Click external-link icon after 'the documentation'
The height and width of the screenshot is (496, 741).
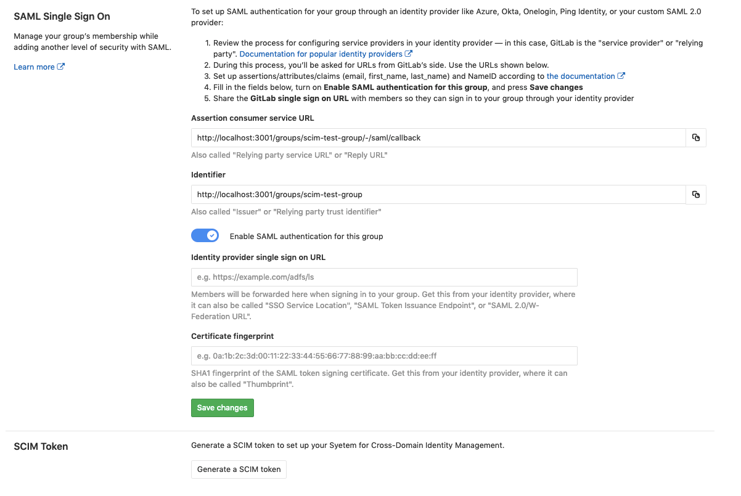621,76
